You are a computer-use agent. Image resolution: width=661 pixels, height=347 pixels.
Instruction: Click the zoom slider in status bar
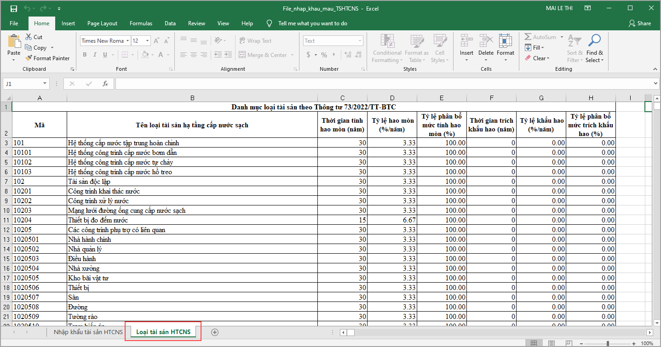click(x=608, y=343)
